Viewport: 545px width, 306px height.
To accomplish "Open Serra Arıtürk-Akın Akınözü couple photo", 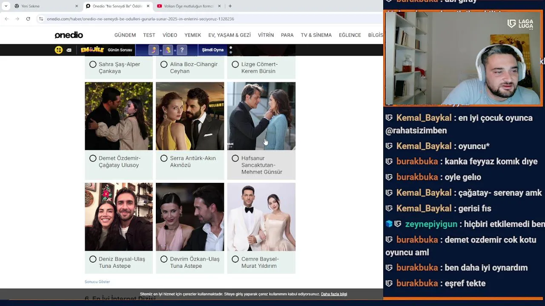I will tap(190, 116).
